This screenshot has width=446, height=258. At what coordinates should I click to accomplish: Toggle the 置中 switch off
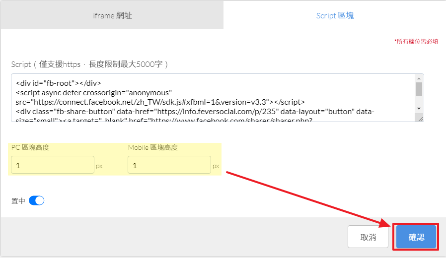point(37,201)
